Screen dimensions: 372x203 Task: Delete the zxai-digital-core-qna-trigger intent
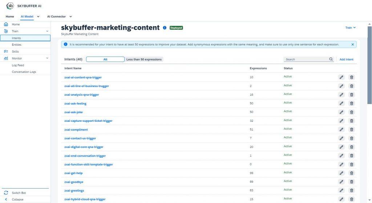coord(352,147)
